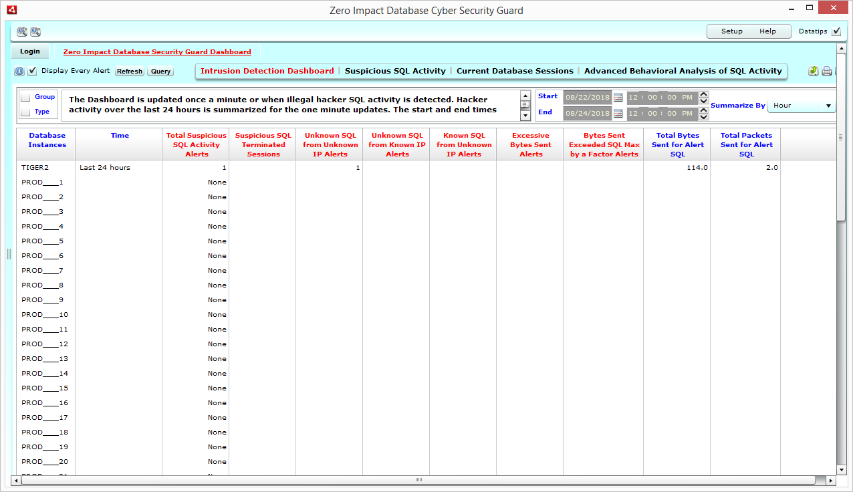Screen dimensions: 853x492
Task: Open the End date calendar picker
Action: 618,114
